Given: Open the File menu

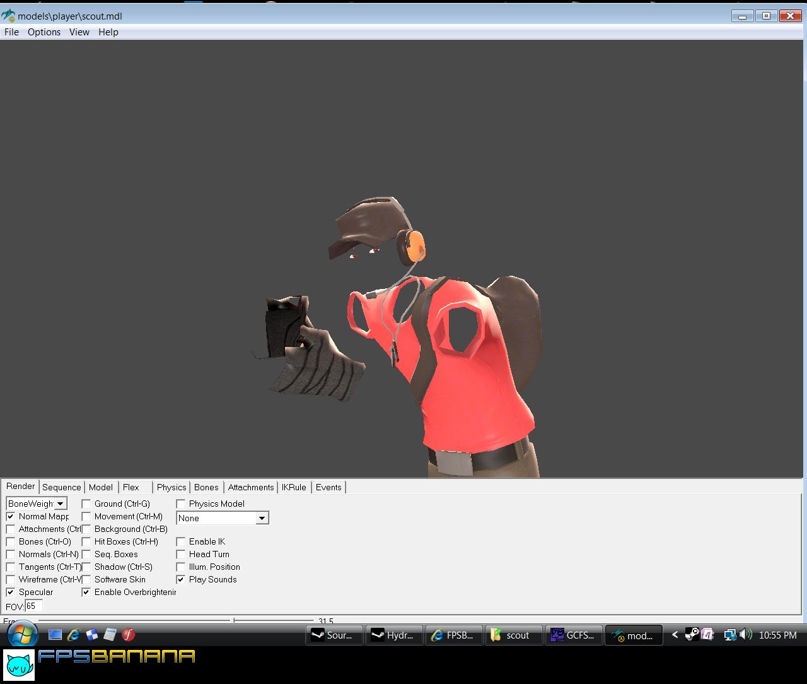Looking at the screenshot, I should pos(11,32).
